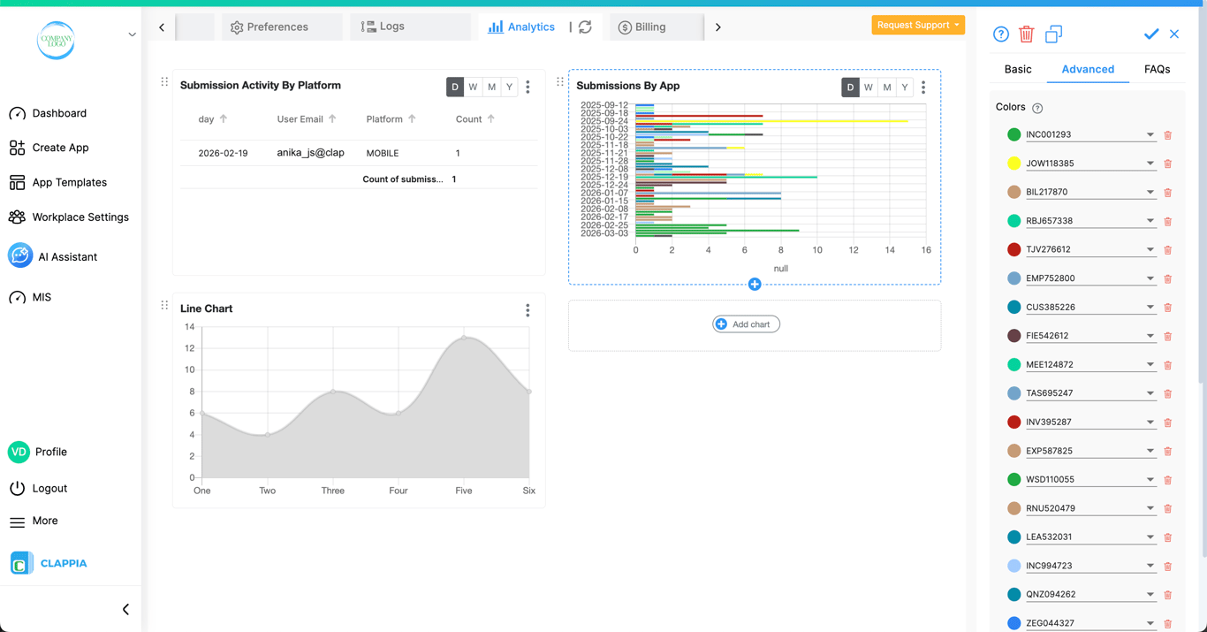Expand the JOW118385 color dropdown
The image size is (1207, 632).
coord(1150,164)
